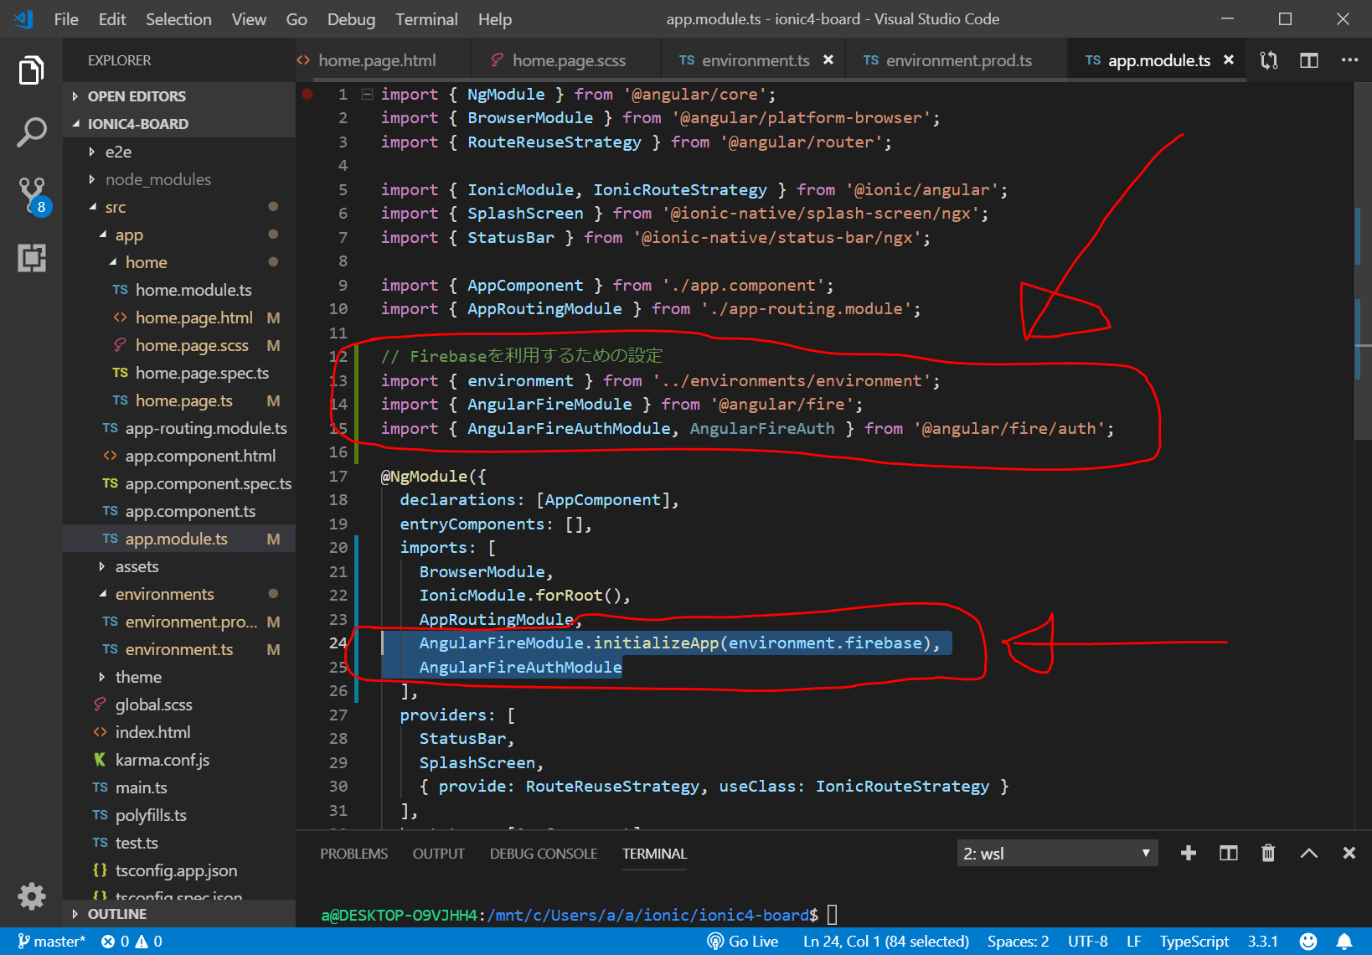1372x955 pixels.
Task: Click the master branch status button
Action: pyautogui.click(x=52, y=942)
